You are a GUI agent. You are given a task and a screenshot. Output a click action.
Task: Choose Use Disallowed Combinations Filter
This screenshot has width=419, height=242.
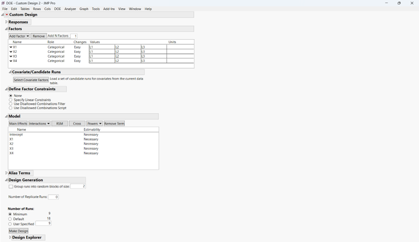tap(11, 104)
